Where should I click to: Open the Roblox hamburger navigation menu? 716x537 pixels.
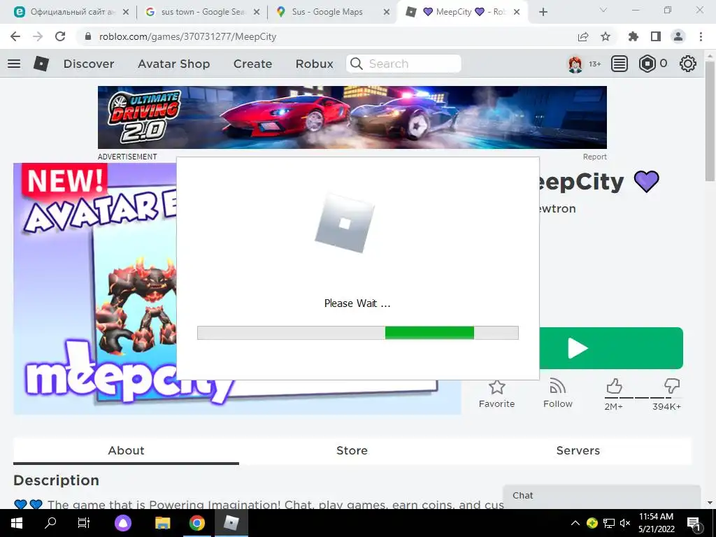pos(14,64)
